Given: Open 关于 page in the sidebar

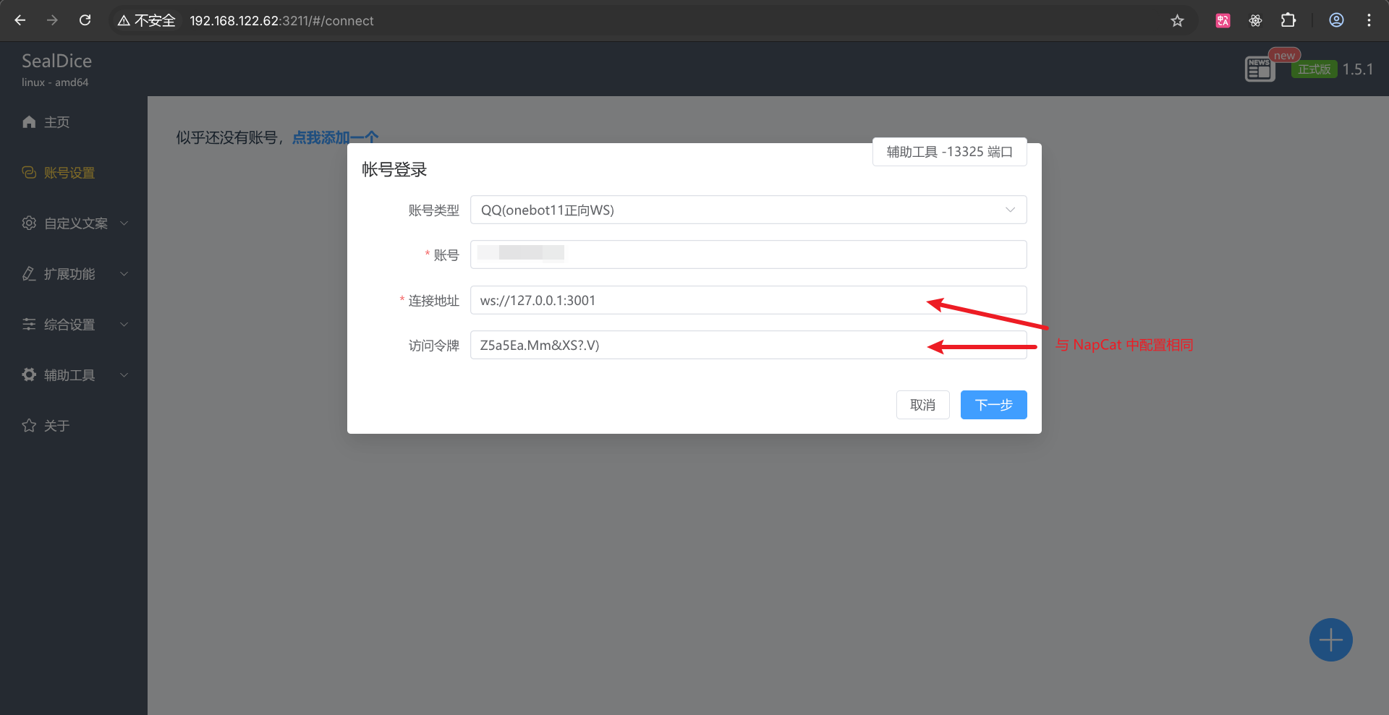Looking at the screenshot, I should (56, 426).
